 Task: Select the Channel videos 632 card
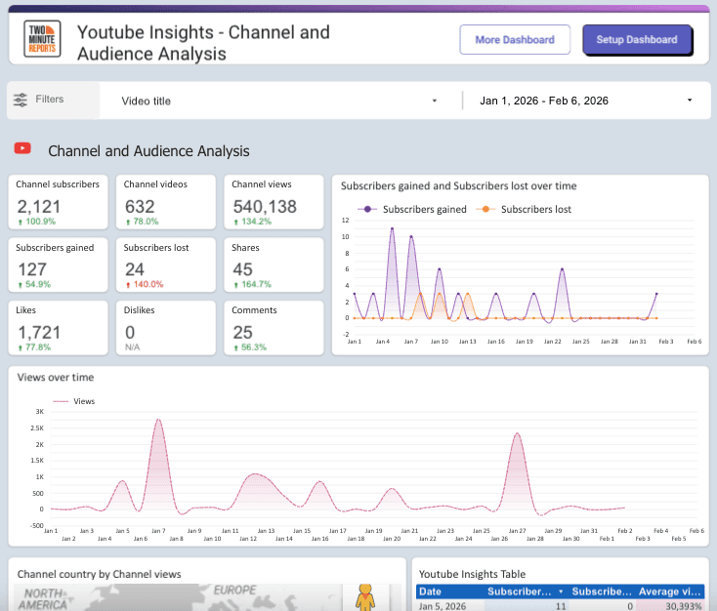pos(166,202)
